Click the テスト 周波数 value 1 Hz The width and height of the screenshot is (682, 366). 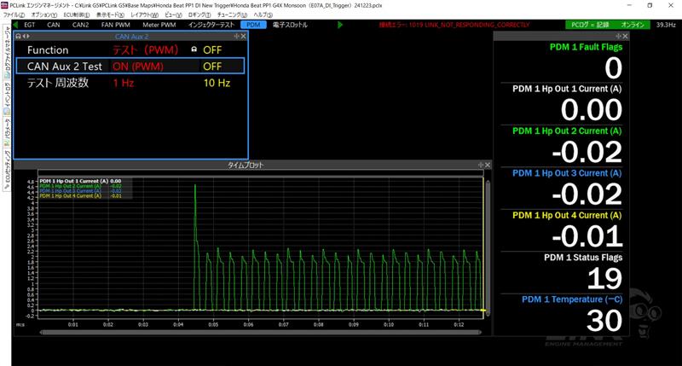(123, 83)
